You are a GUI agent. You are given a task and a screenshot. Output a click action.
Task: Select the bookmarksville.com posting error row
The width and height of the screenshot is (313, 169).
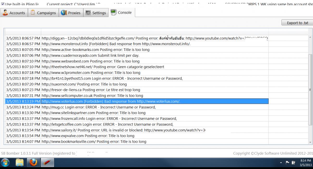pyautogui.click(x=137, y=142)
